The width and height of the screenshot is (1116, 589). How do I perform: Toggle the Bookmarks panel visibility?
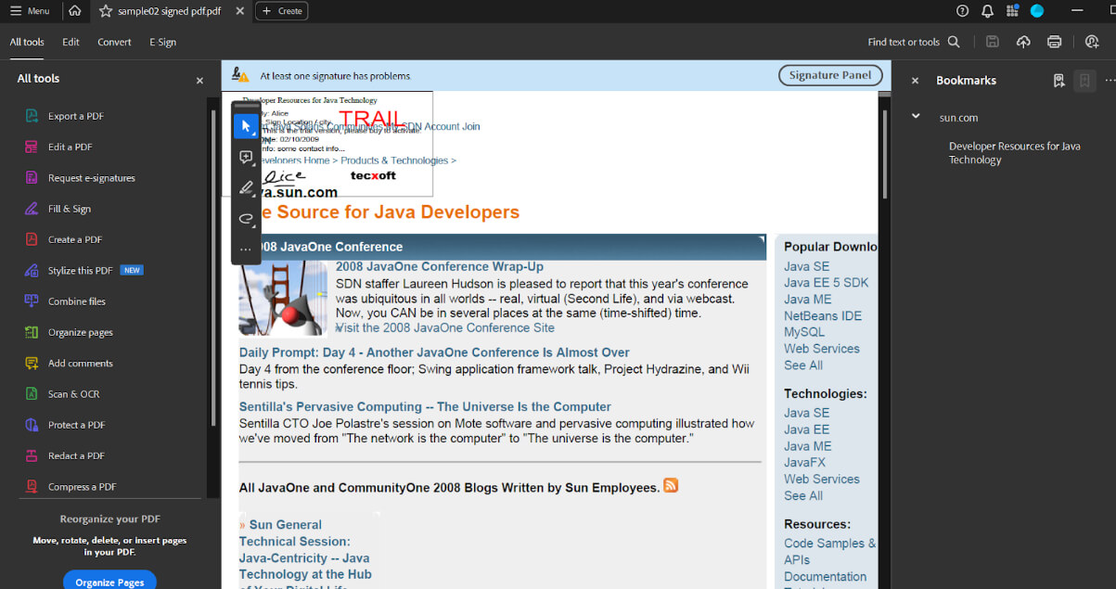[1084, 81]
